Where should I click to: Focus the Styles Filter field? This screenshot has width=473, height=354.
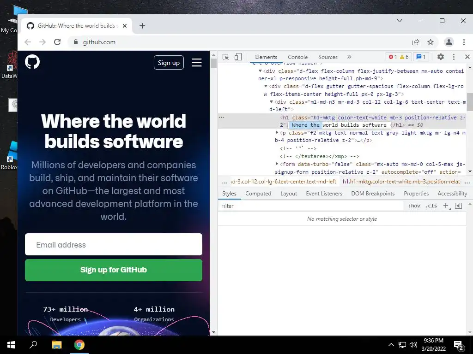[x=311, y=206]
